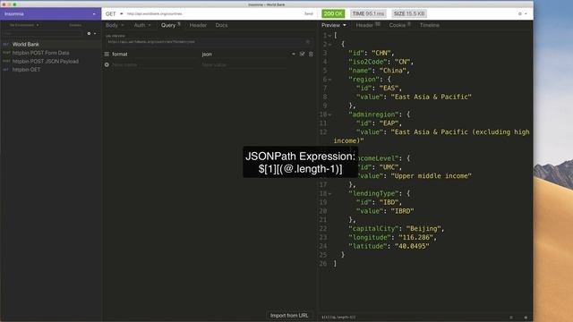Open the Insomnia workspace dropdown menu
Screen dimensions: 573x322
(x=50, y=14)
